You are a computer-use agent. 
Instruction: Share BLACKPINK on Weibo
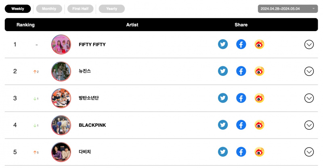pos(259,125)
